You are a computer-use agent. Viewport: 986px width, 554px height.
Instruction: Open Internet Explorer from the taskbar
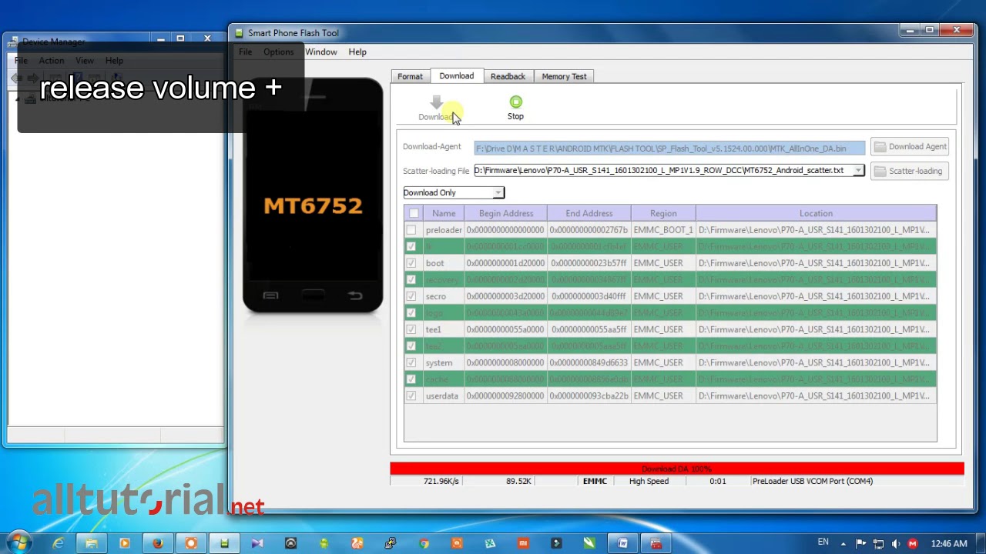click(58, 544)
